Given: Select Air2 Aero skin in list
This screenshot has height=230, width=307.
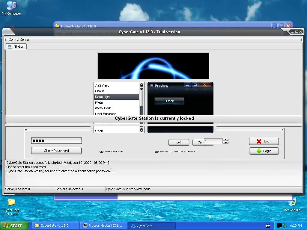Looking at the screenshot, I should 117,85.
